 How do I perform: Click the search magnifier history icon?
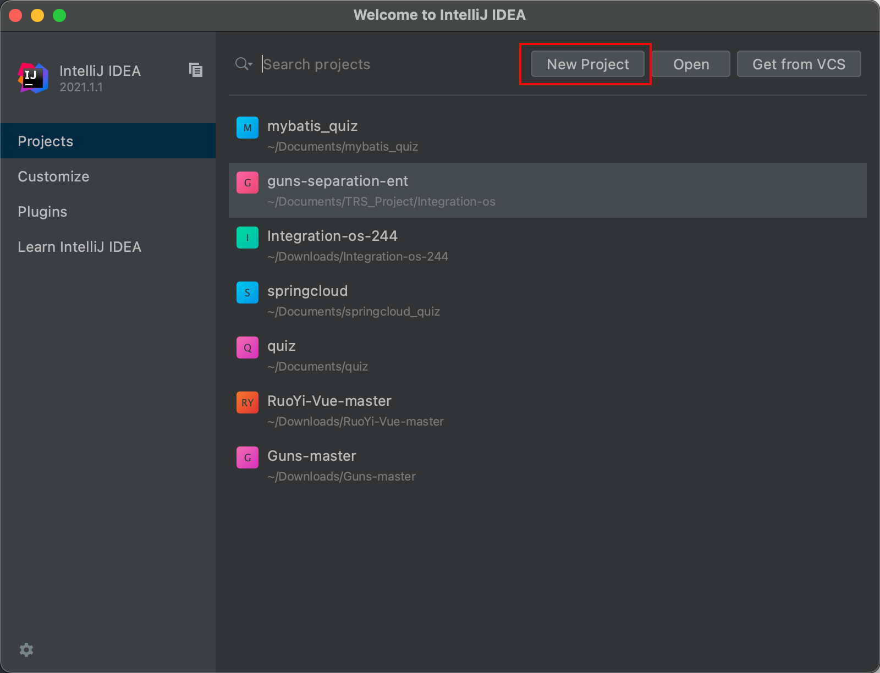244,64
